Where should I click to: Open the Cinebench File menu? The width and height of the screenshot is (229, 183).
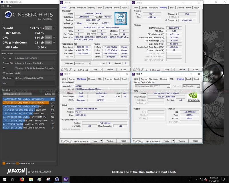(3, 6)
